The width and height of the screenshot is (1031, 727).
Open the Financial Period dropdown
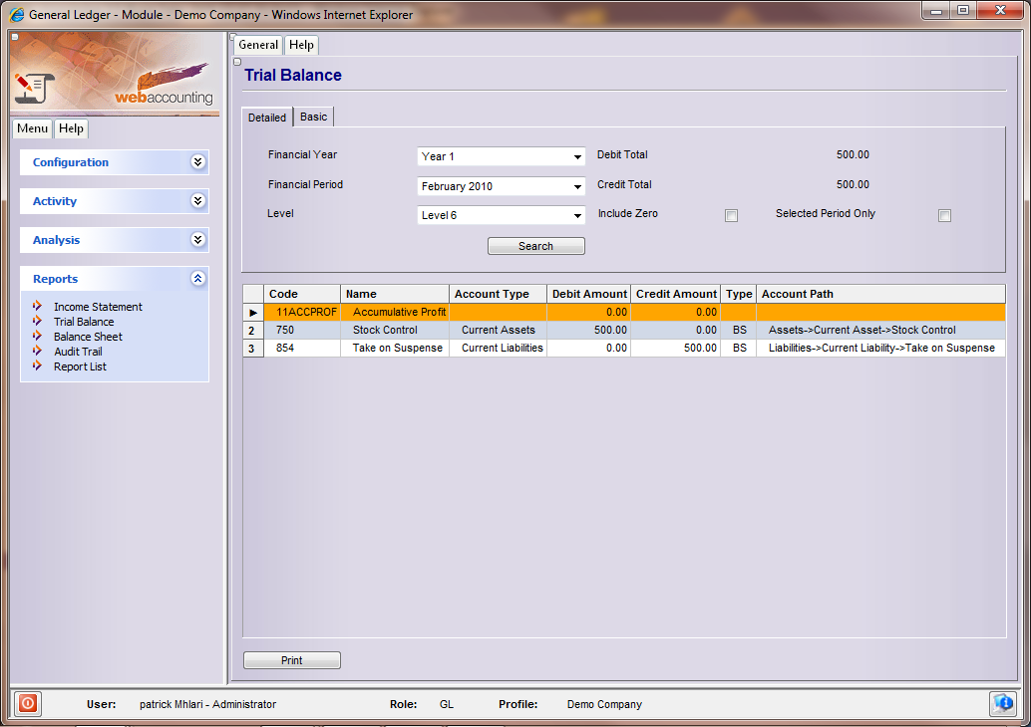[577, 187]
